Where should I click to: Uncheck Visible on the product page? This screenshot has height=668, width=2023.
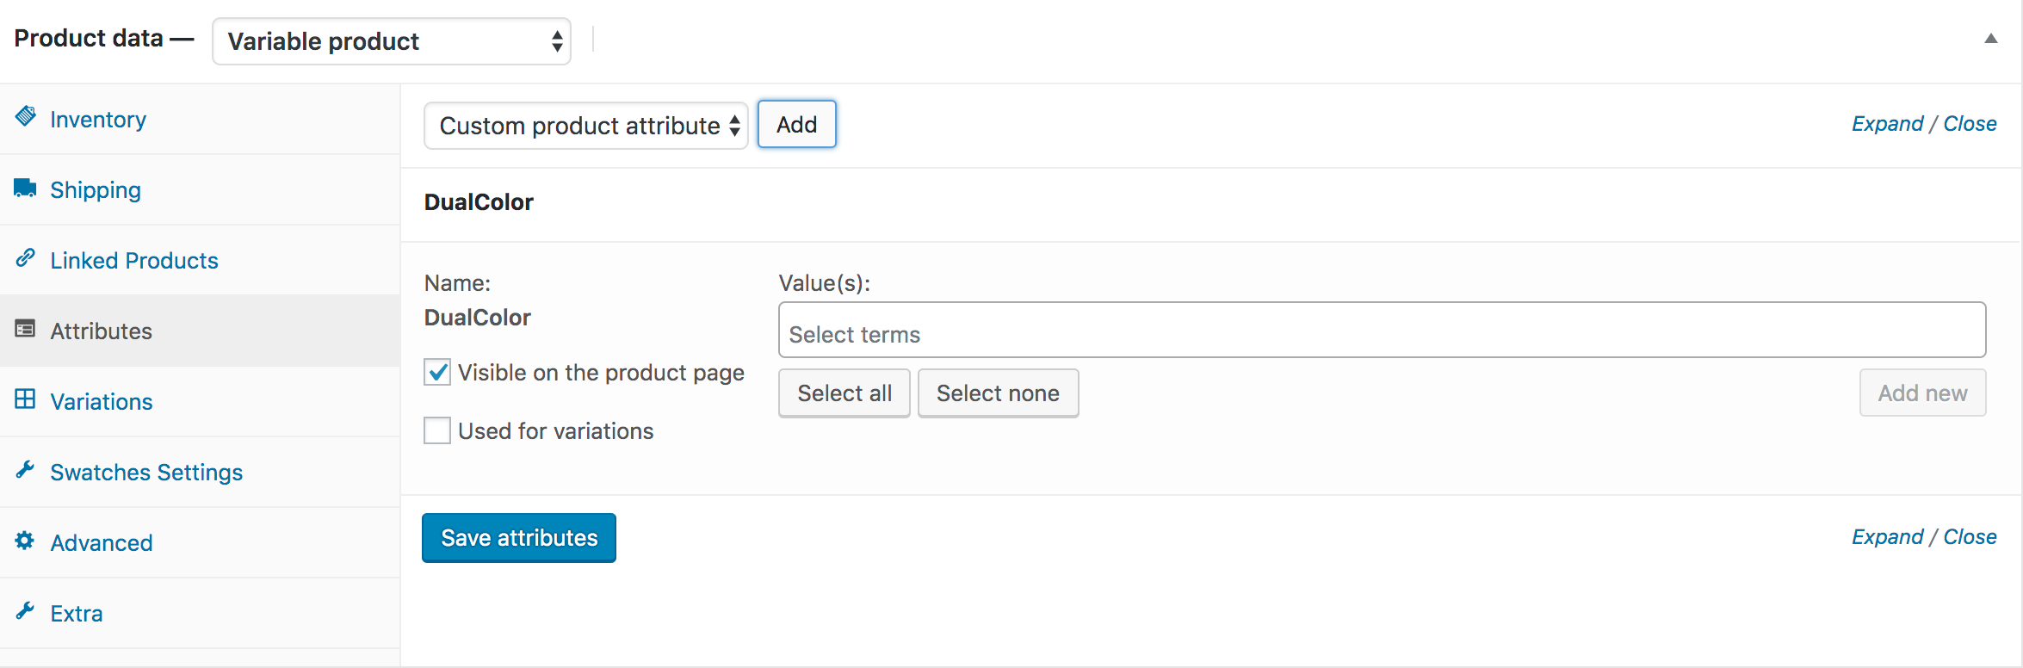(x=437, y=373)
